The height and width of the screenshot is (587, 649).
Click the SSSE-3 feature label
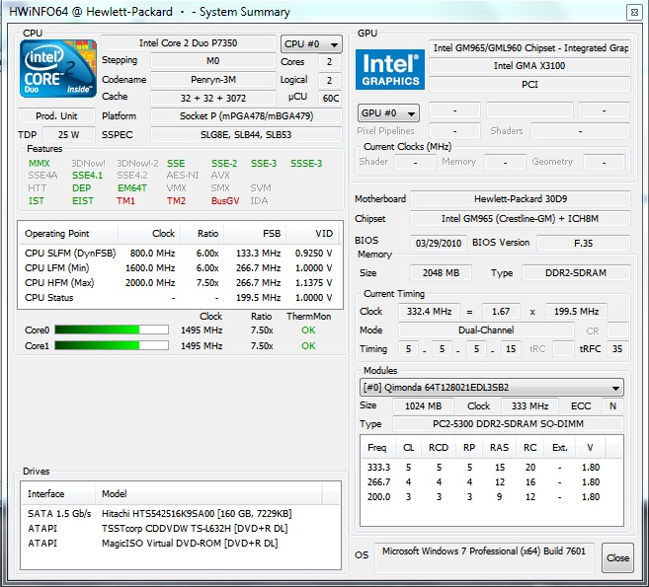point(306,164)
